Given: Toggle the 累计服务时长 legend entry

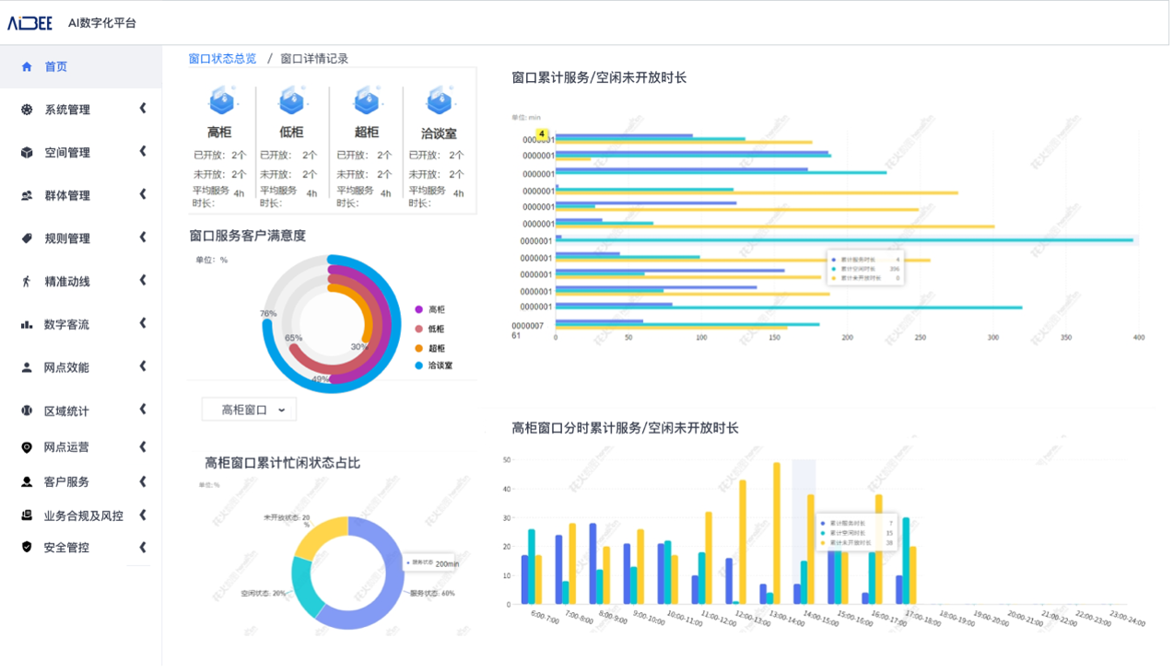Looking at the screenshot, I should [862, 261].
